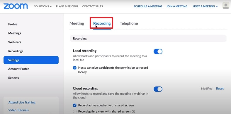Toggle the Cloud recording switch
The height and width of the screenshot is (114, 231).
point(158,89)
